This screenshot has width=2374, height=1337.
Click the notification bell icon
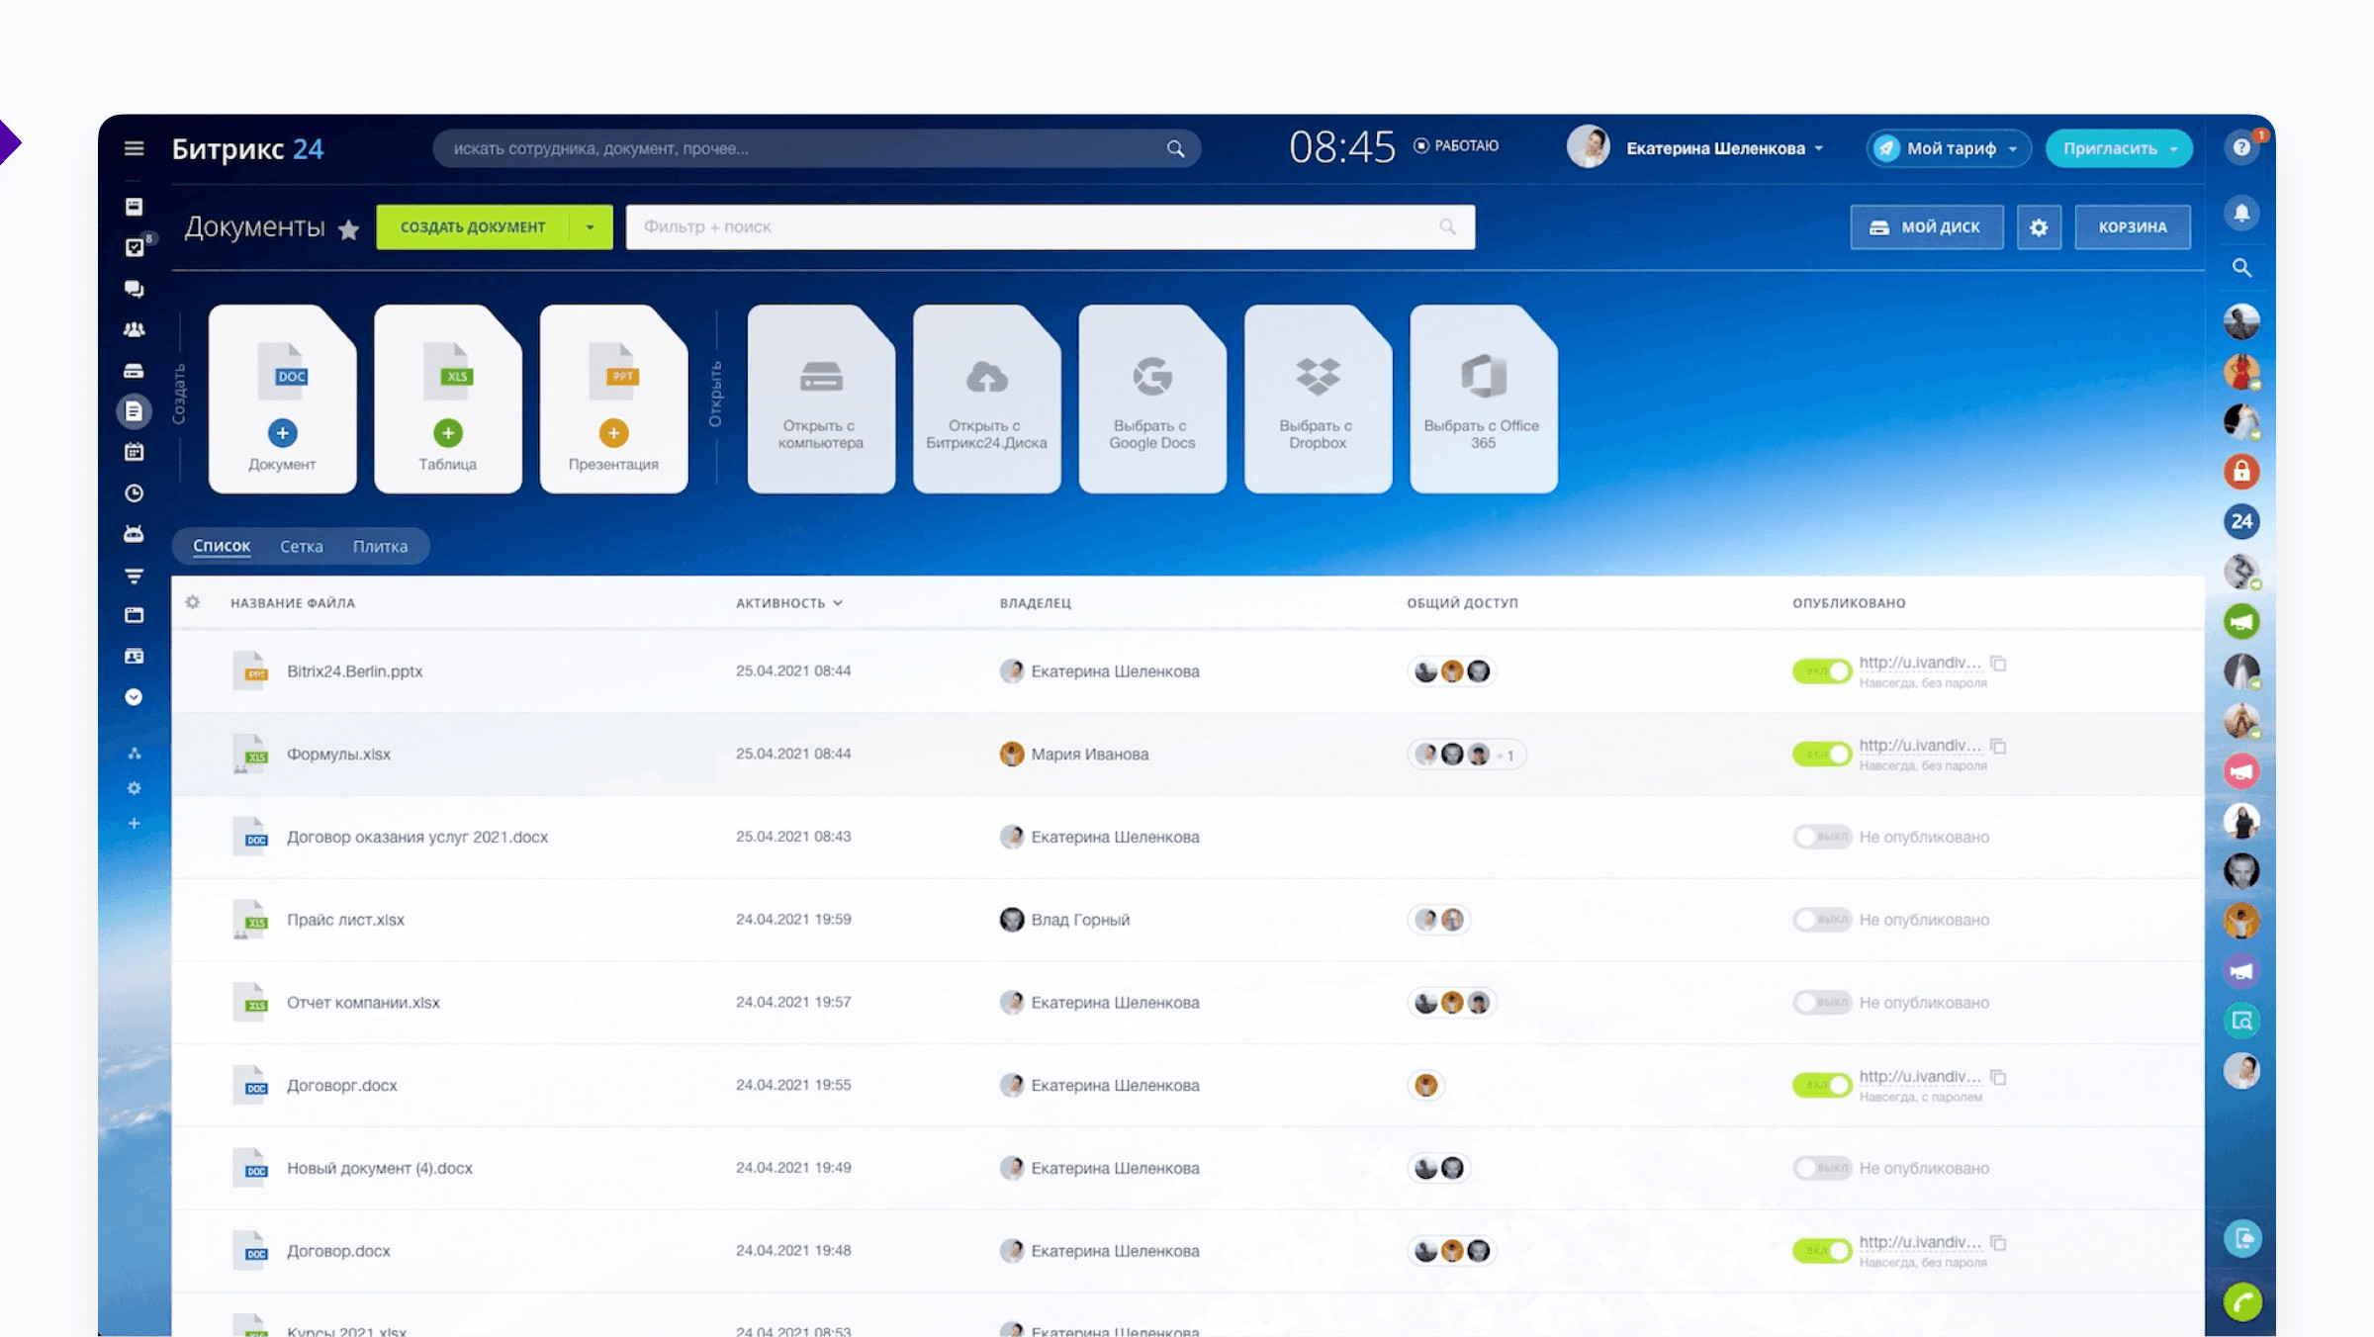pyautogui.click(x=2241, y=213)
